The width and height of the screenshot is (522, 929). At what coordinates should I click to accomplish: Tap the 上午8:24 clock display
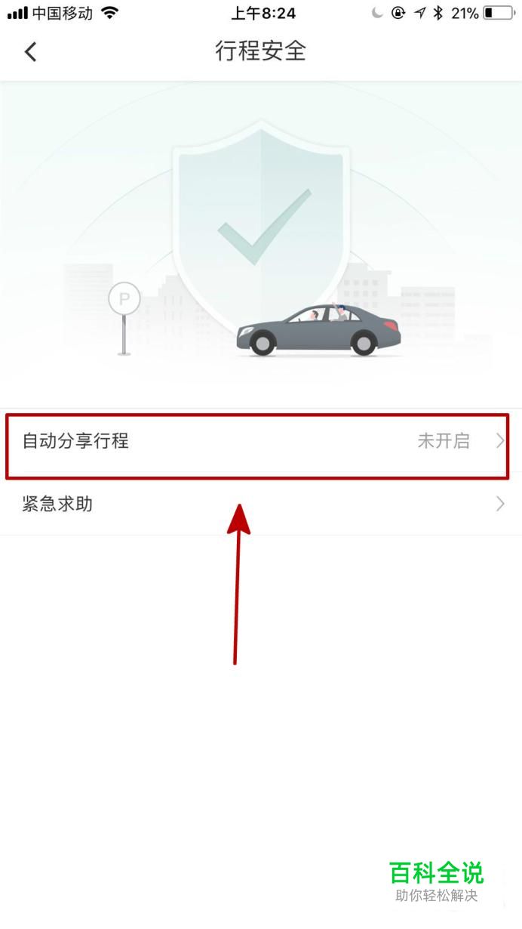(x=263, y=13)
